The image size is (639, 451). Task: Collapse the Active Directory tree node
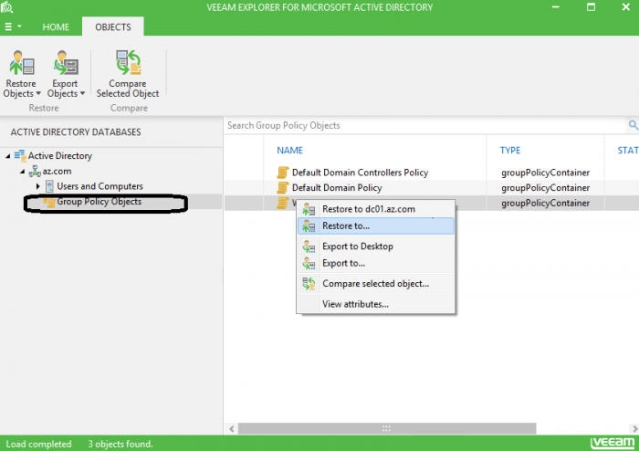click(7, 156)
